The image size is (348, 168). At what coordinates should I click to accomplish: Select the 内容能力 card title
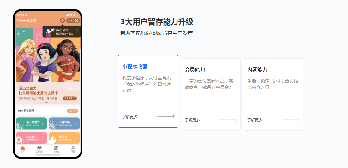(257, 70)
